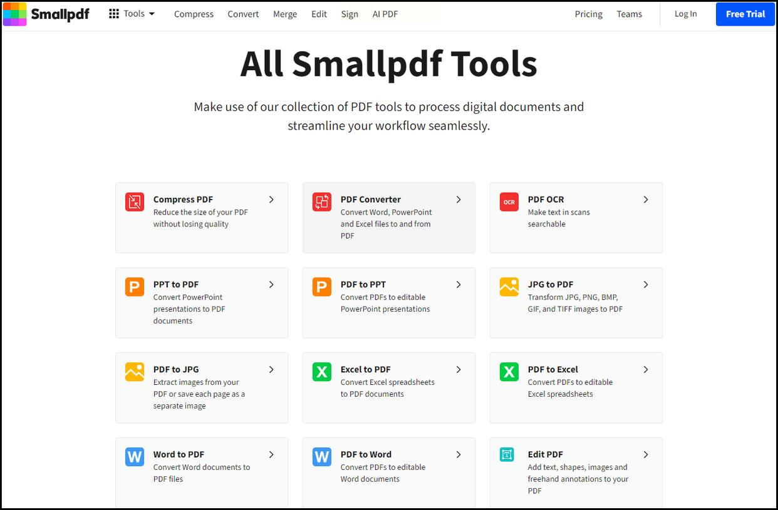The height and width of the screenshot is (510, 778).
Task: Click the teal Edit PDF icon
Action: pyautogui.click(x=507, y=455)
